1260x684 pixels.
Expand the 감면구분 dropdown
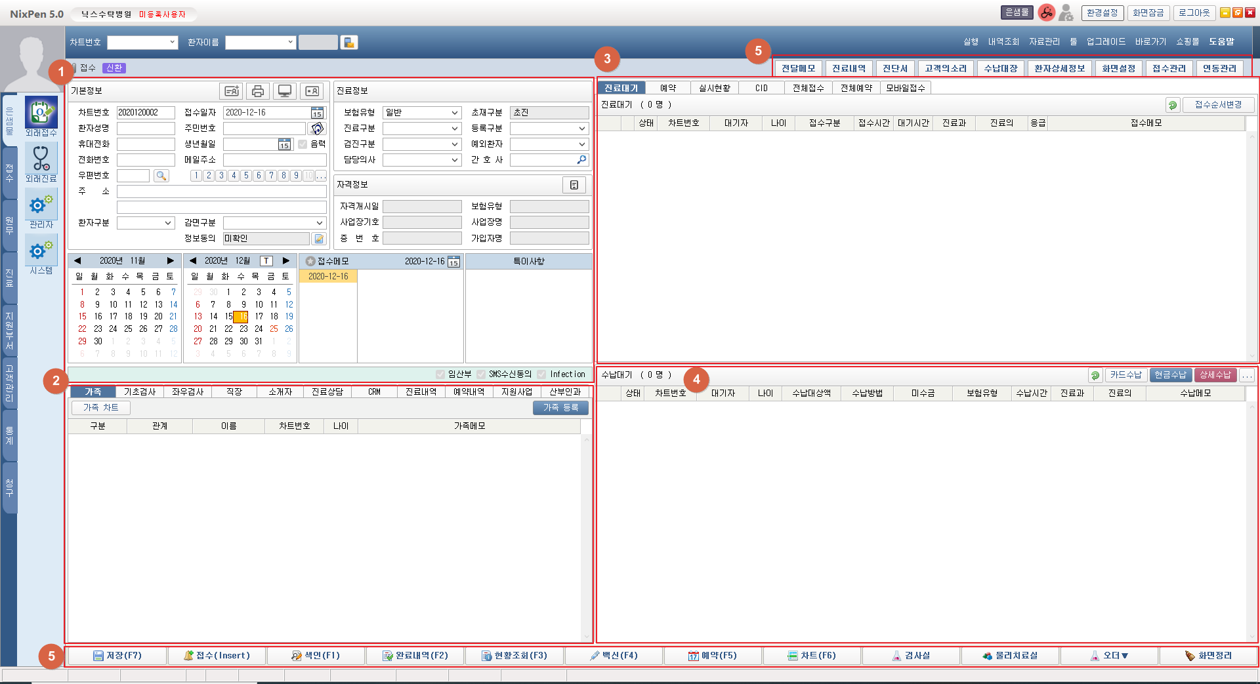pos(274,223)
